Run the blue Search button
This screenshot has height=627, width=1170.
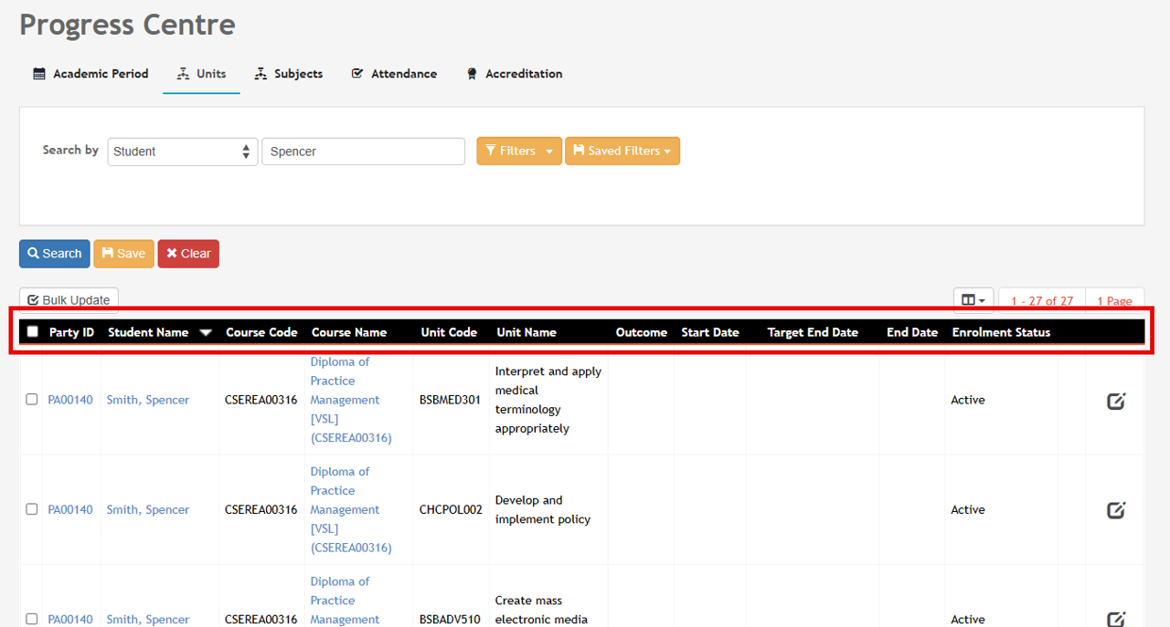point(55,254)
